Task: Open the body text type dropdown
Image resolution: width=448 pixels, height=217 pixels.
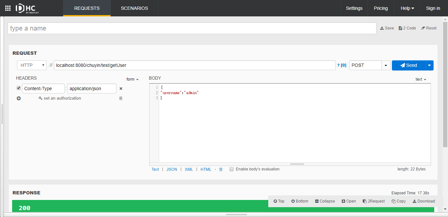Action: (x=421, y=79)
